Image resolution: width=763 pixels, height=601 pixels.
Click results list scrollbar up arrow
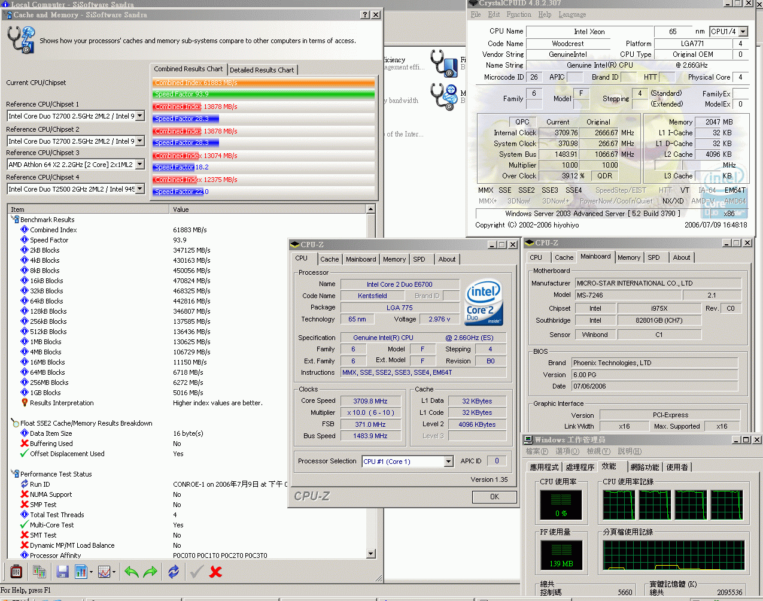370,210
